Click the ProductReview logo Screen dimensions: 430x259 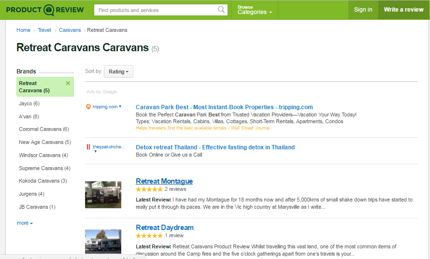coord(45,10)
